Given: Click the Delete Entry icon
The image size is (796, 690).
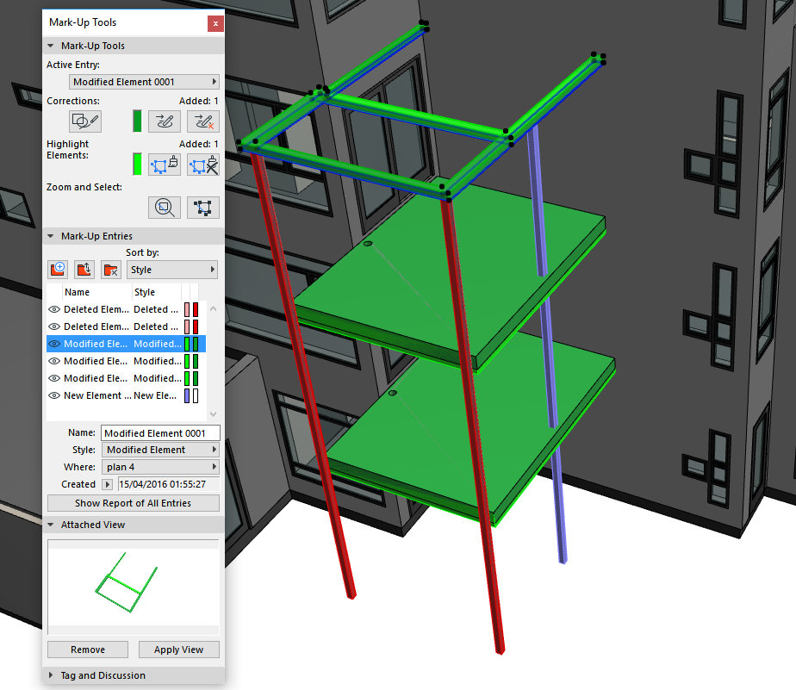Looking at the screenshot, I should [110, 270].
